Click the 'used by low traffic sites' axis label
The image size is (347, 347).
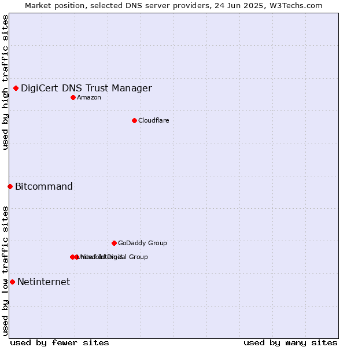(5, 271)
